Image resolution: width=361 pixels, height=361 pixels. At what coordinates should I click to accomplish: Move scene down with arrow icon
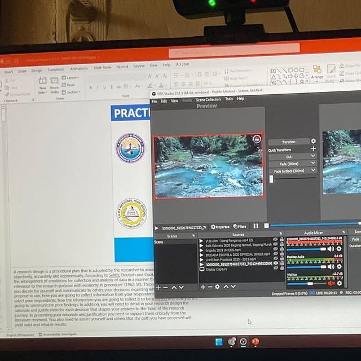(x=182, y=287)
